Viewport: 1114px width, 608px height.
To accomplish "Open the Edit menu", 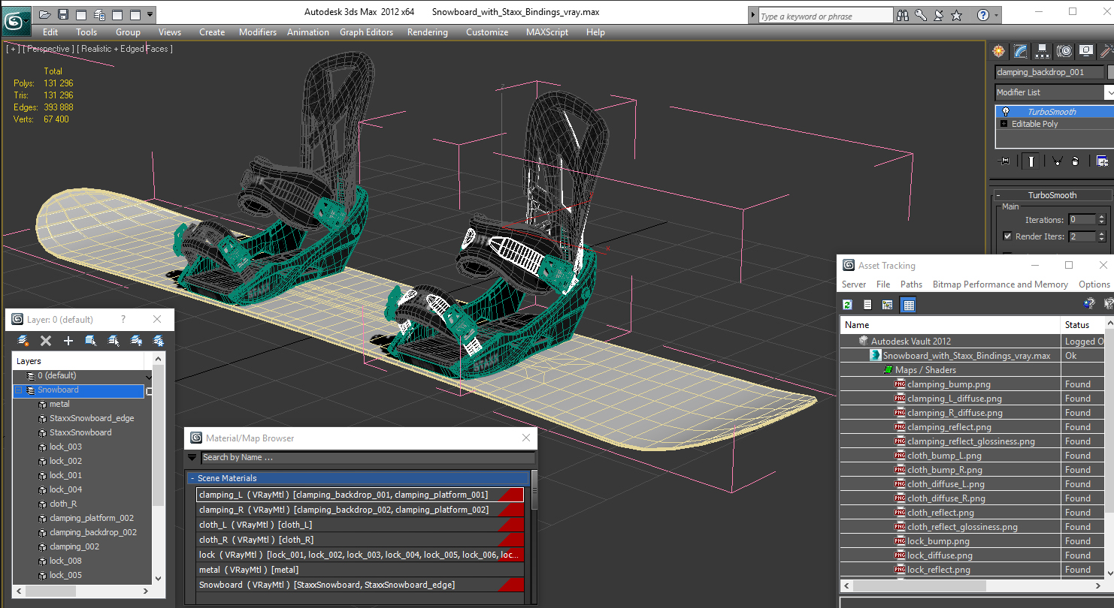I will click(50, 32).
